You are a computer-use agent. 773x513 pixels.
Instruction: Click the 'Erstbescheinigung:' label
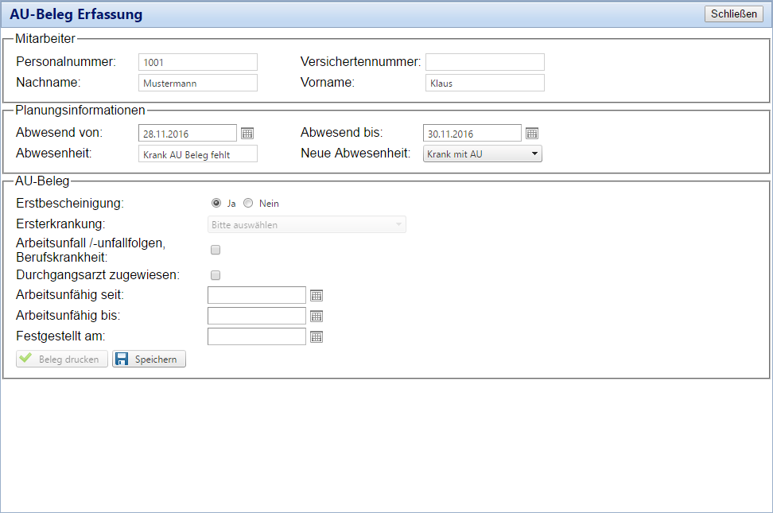(x=70, y=204)
